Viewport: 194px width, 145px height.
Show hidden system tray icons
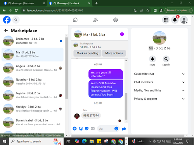coord(150,141)
